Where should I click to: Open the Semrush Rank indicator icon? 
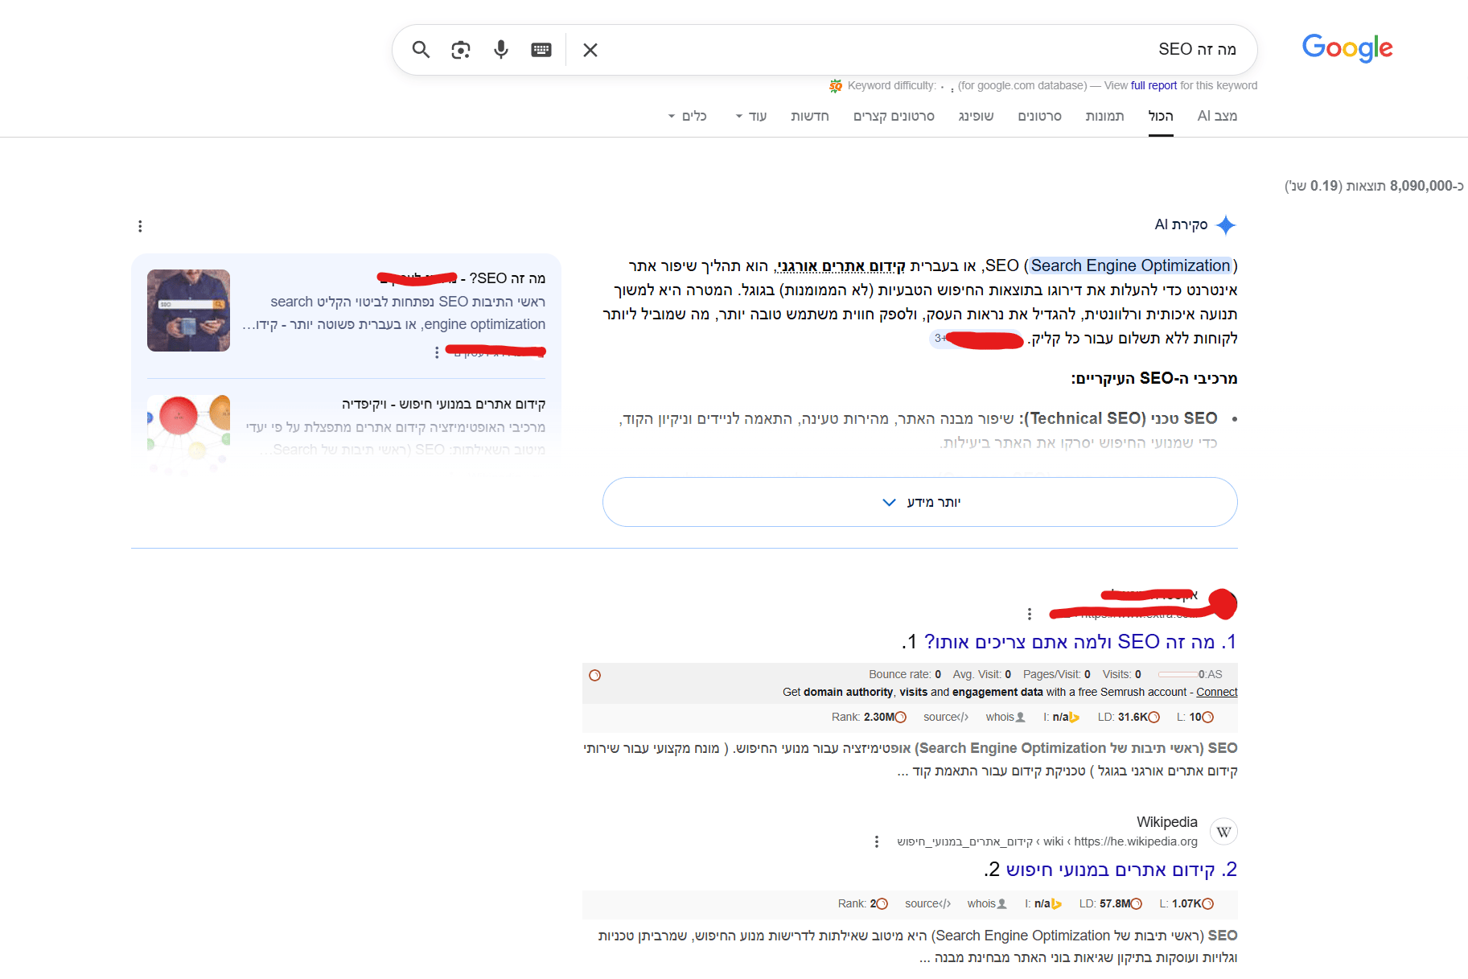click(899, 717)
